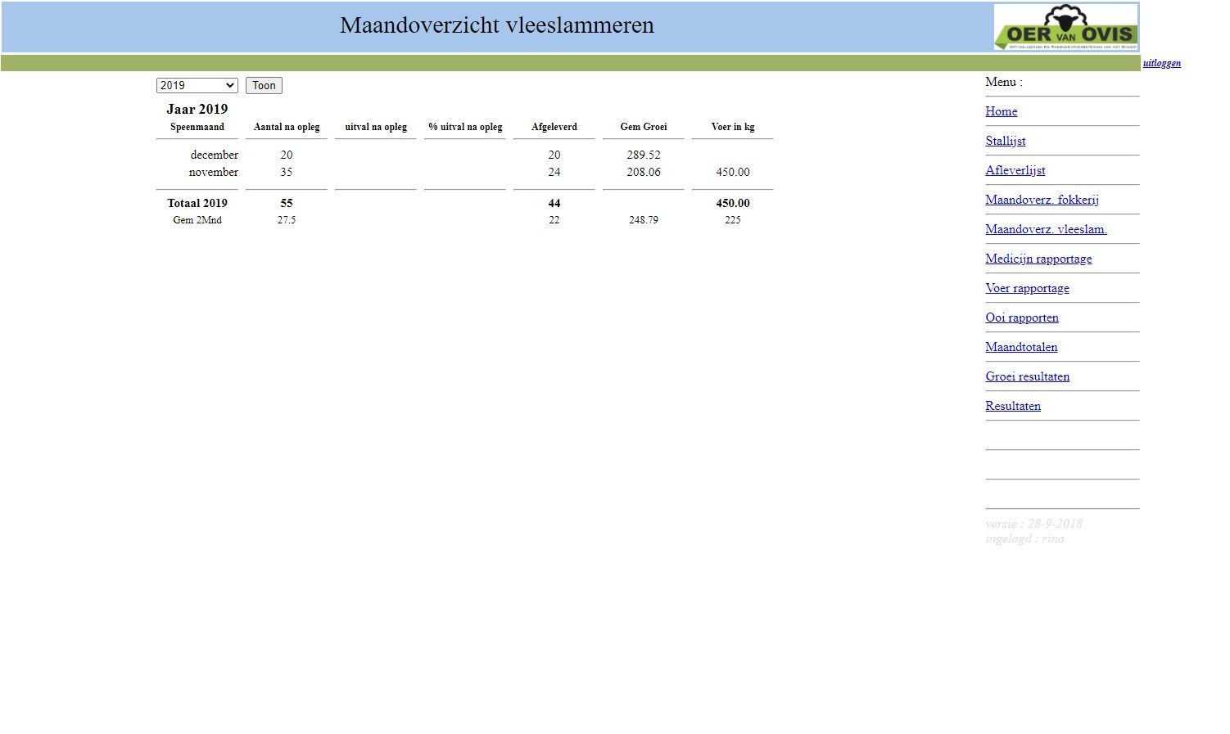The height and width of the screenshot is (734, 1230).
Task: Go to Home in the menu
Action: 1001,111
